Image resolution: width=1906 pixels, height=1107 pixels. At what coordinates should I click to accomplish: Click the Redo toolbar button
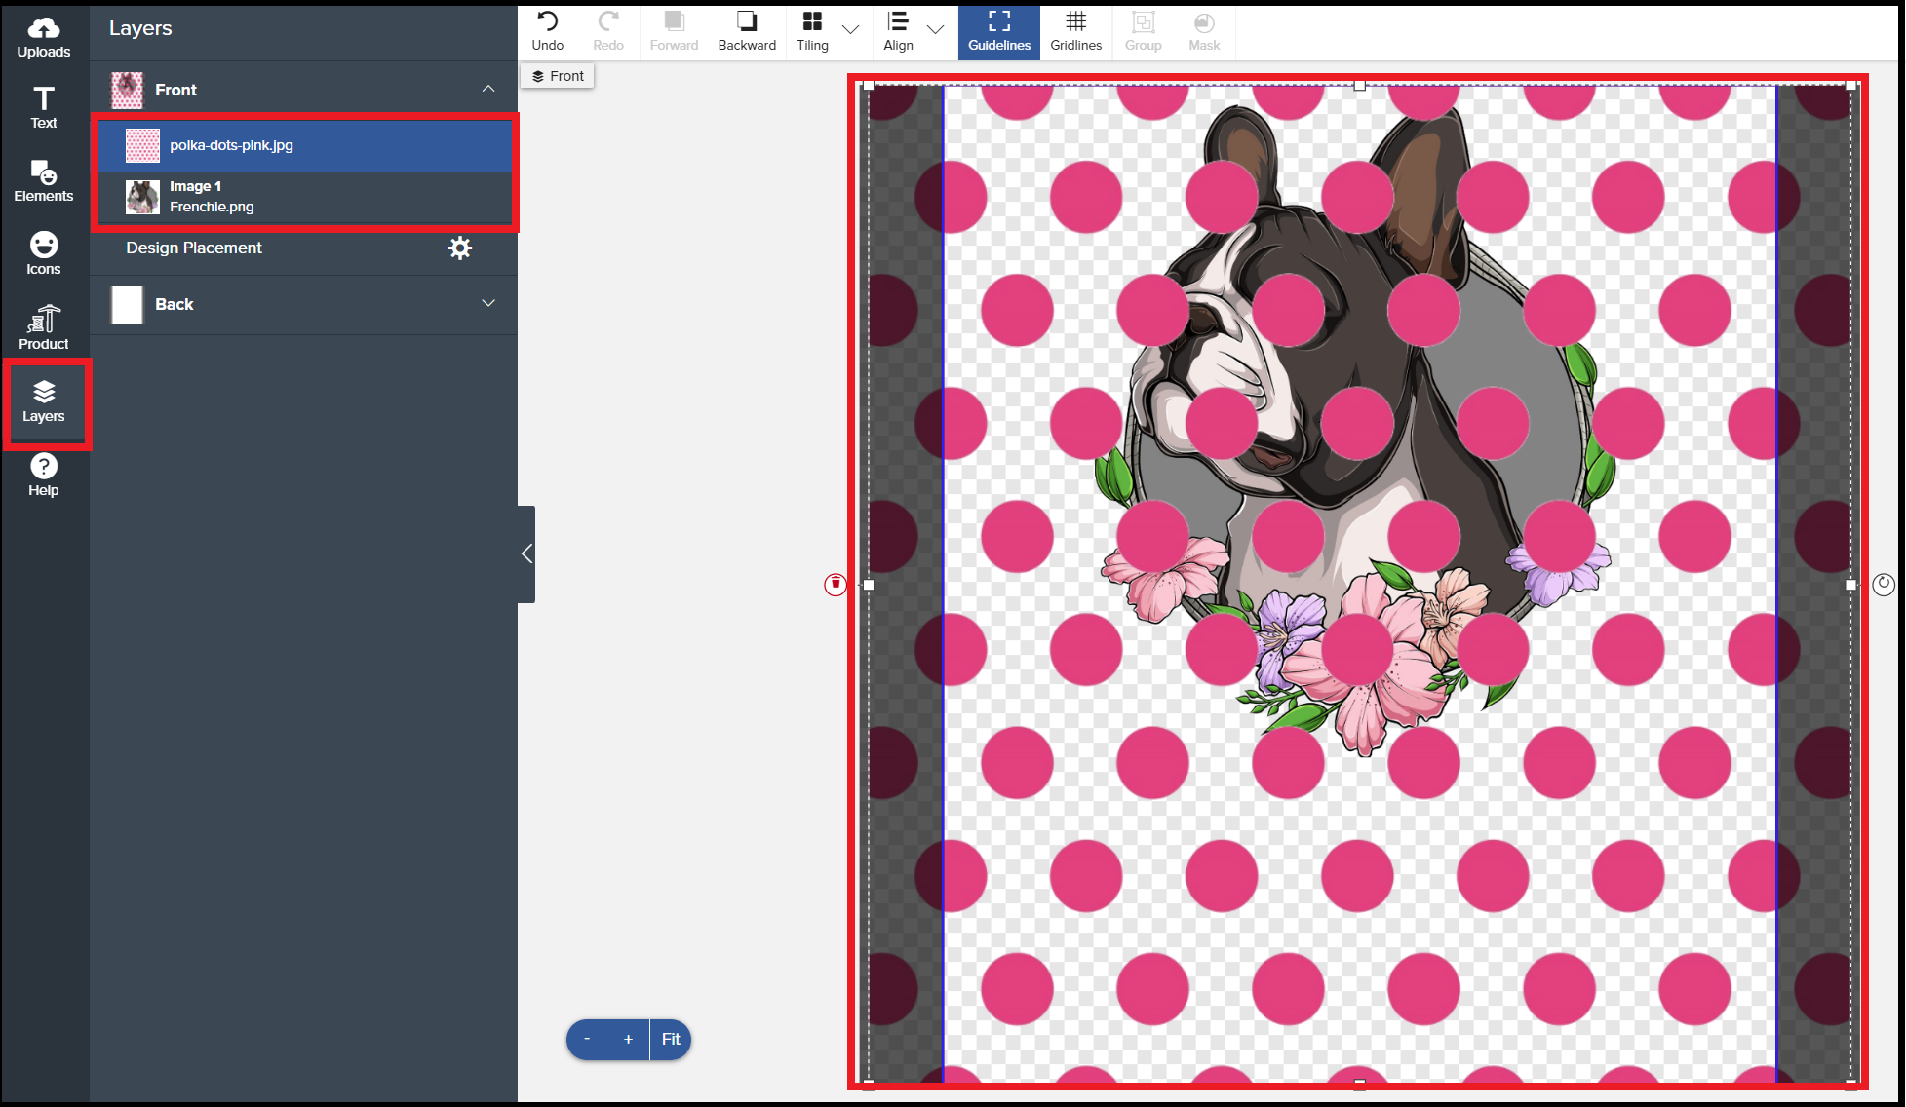point(608,31)
